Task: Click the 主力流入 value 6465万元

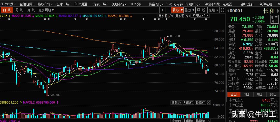Action: [x=270, y=100]
